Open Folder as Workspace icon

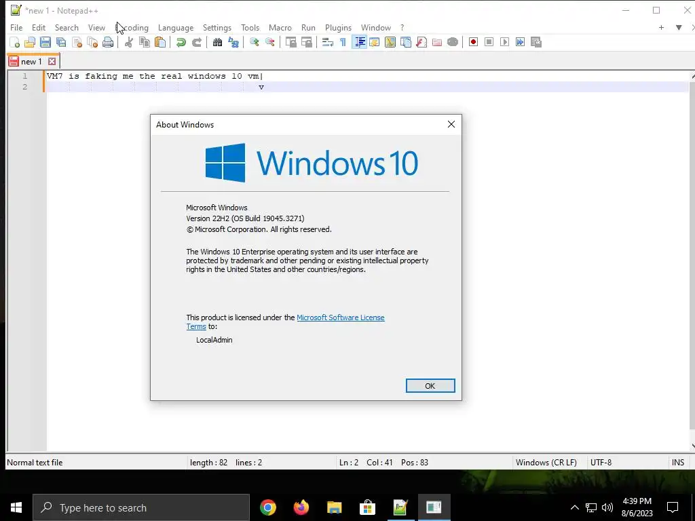click(x=437, y=42)
